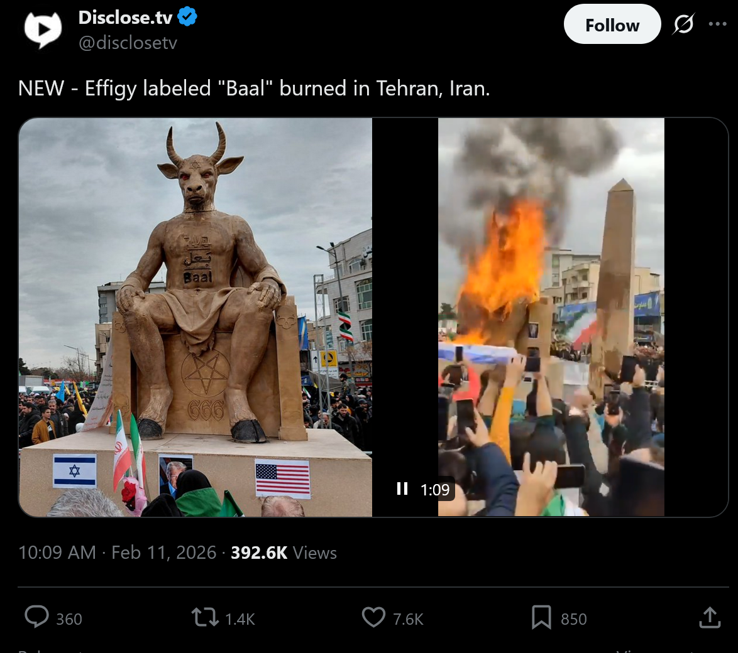
Task: Open the 10:09 AM Feb 11, 2026 timestamp
Action: tap(117, 553)
